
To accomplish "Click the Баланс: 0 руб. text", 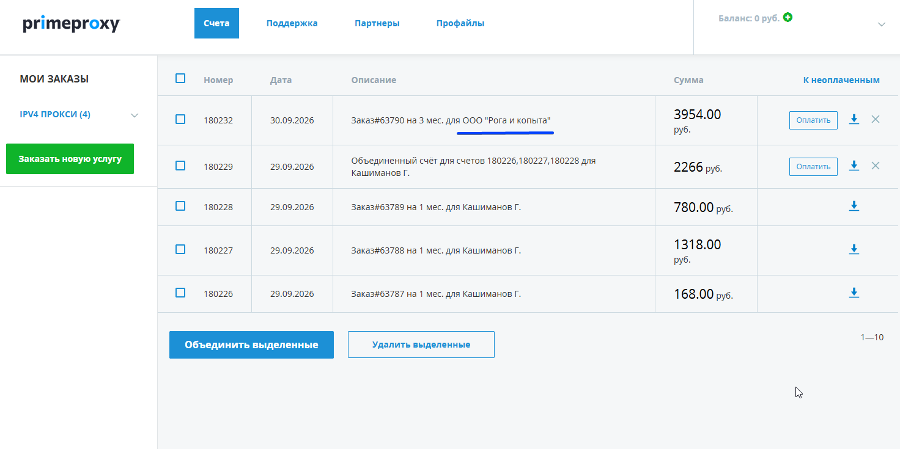I will coord(749,18).
